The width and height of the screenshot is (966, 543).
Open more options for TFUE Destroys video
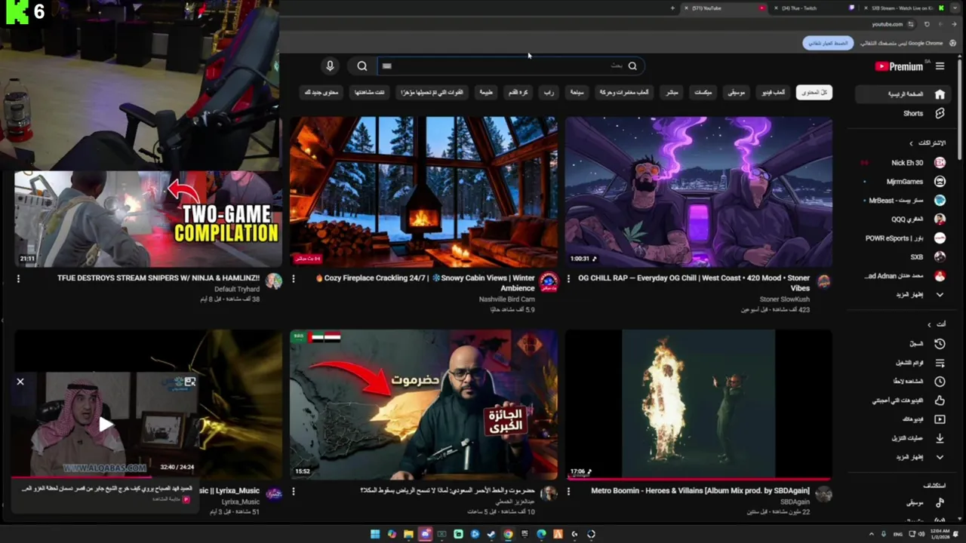coord(19,278)
